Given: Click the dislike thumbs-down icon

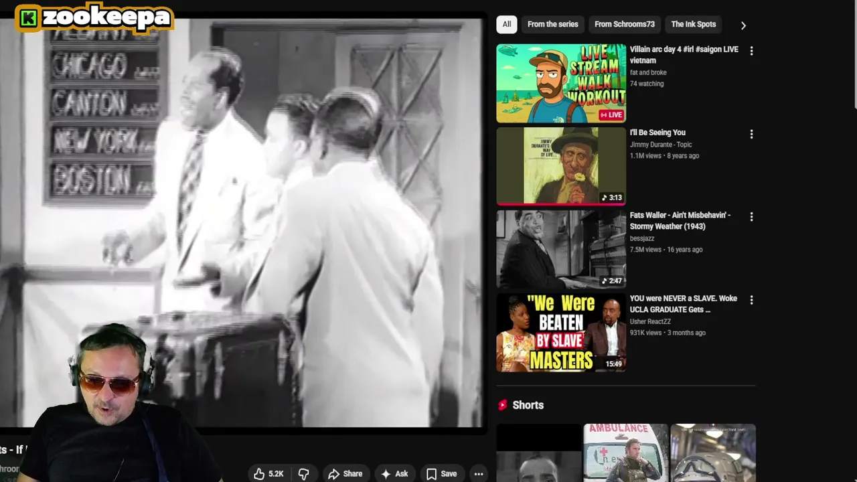Looking at the screenshot, I should tap(304, 474).
